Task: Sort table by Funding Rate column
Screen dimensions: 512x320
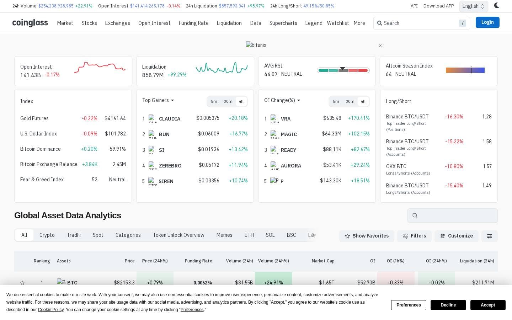Action: pyautogui.click(x=198, y=261)
